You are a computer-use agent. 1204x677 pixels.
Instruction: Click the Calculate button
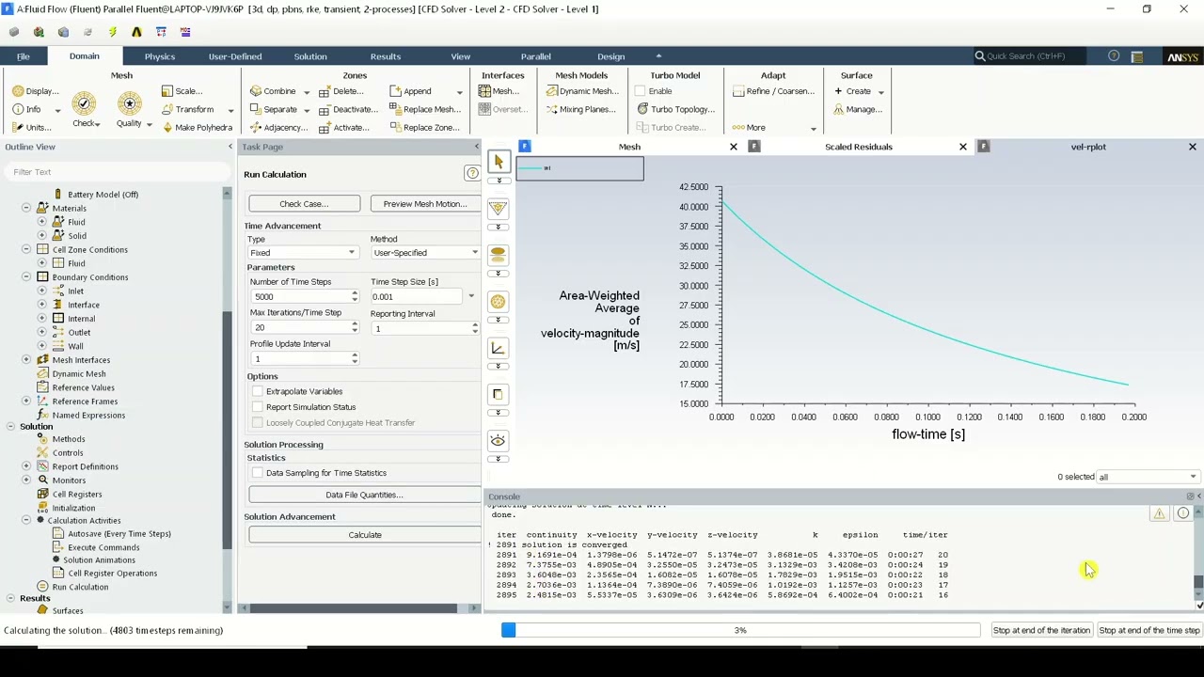point(364,535)
